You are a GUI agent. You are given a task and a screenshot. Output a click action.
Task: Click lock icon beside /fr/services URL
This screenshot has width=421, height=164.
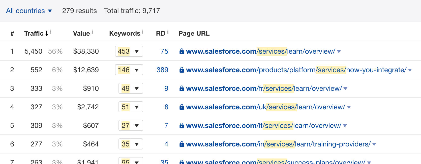pyautogui.click(x=182, y=89)
